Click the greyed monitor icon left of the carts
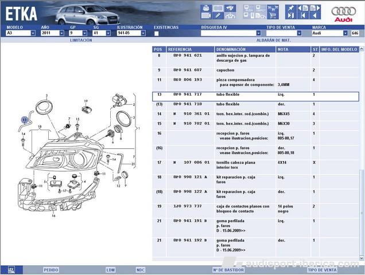 click(x=261, y=9)
